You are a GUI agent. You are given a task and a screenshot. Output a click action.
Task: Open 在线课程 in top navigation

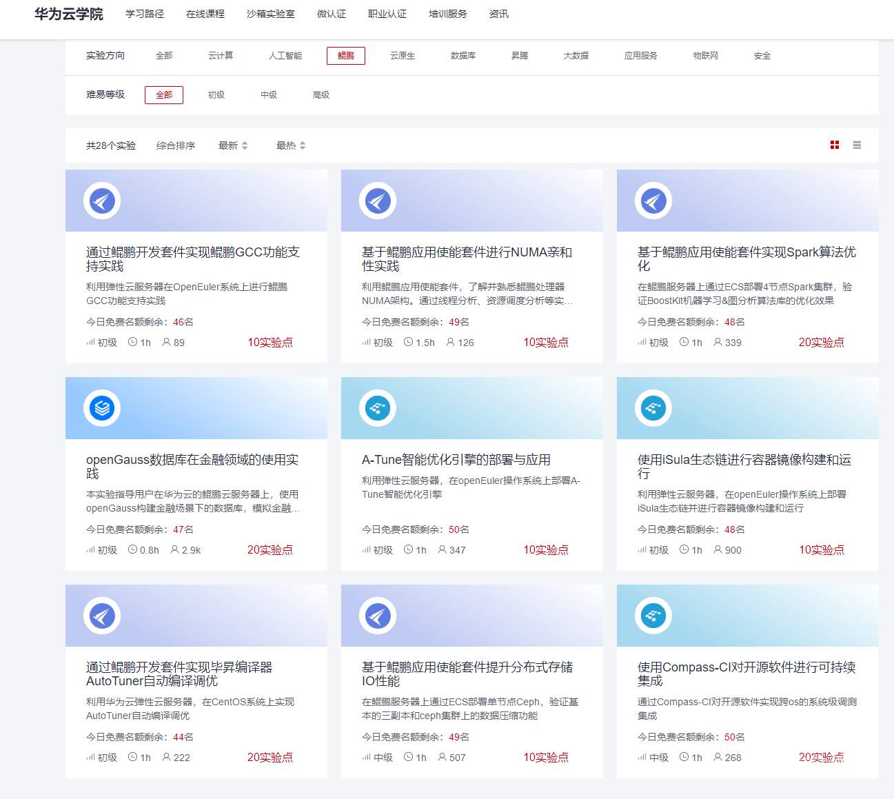[205, 14]
